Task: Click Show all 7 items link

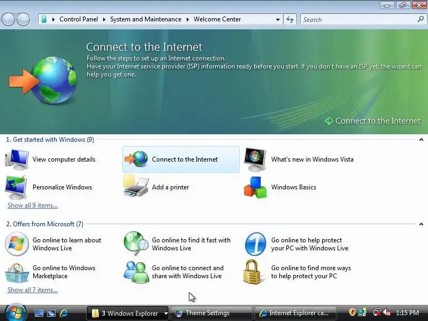Action: (x=33, y=290)
